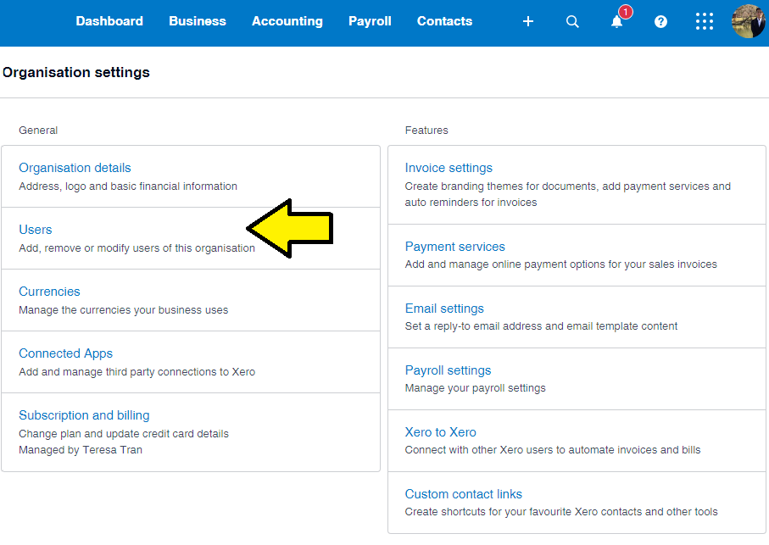
Task: Click the 'General' section label
Action: [38, 131]
